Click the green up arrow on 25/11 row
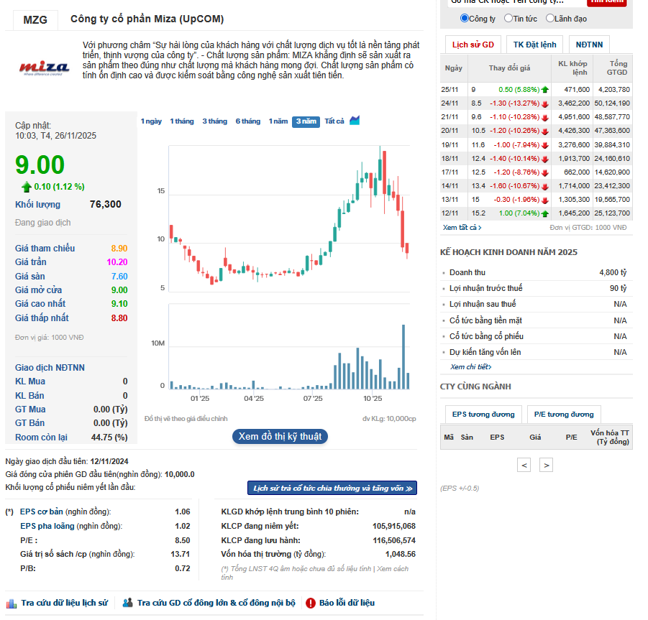The width and height of the screenshot is (648, 620). [544, 90]
